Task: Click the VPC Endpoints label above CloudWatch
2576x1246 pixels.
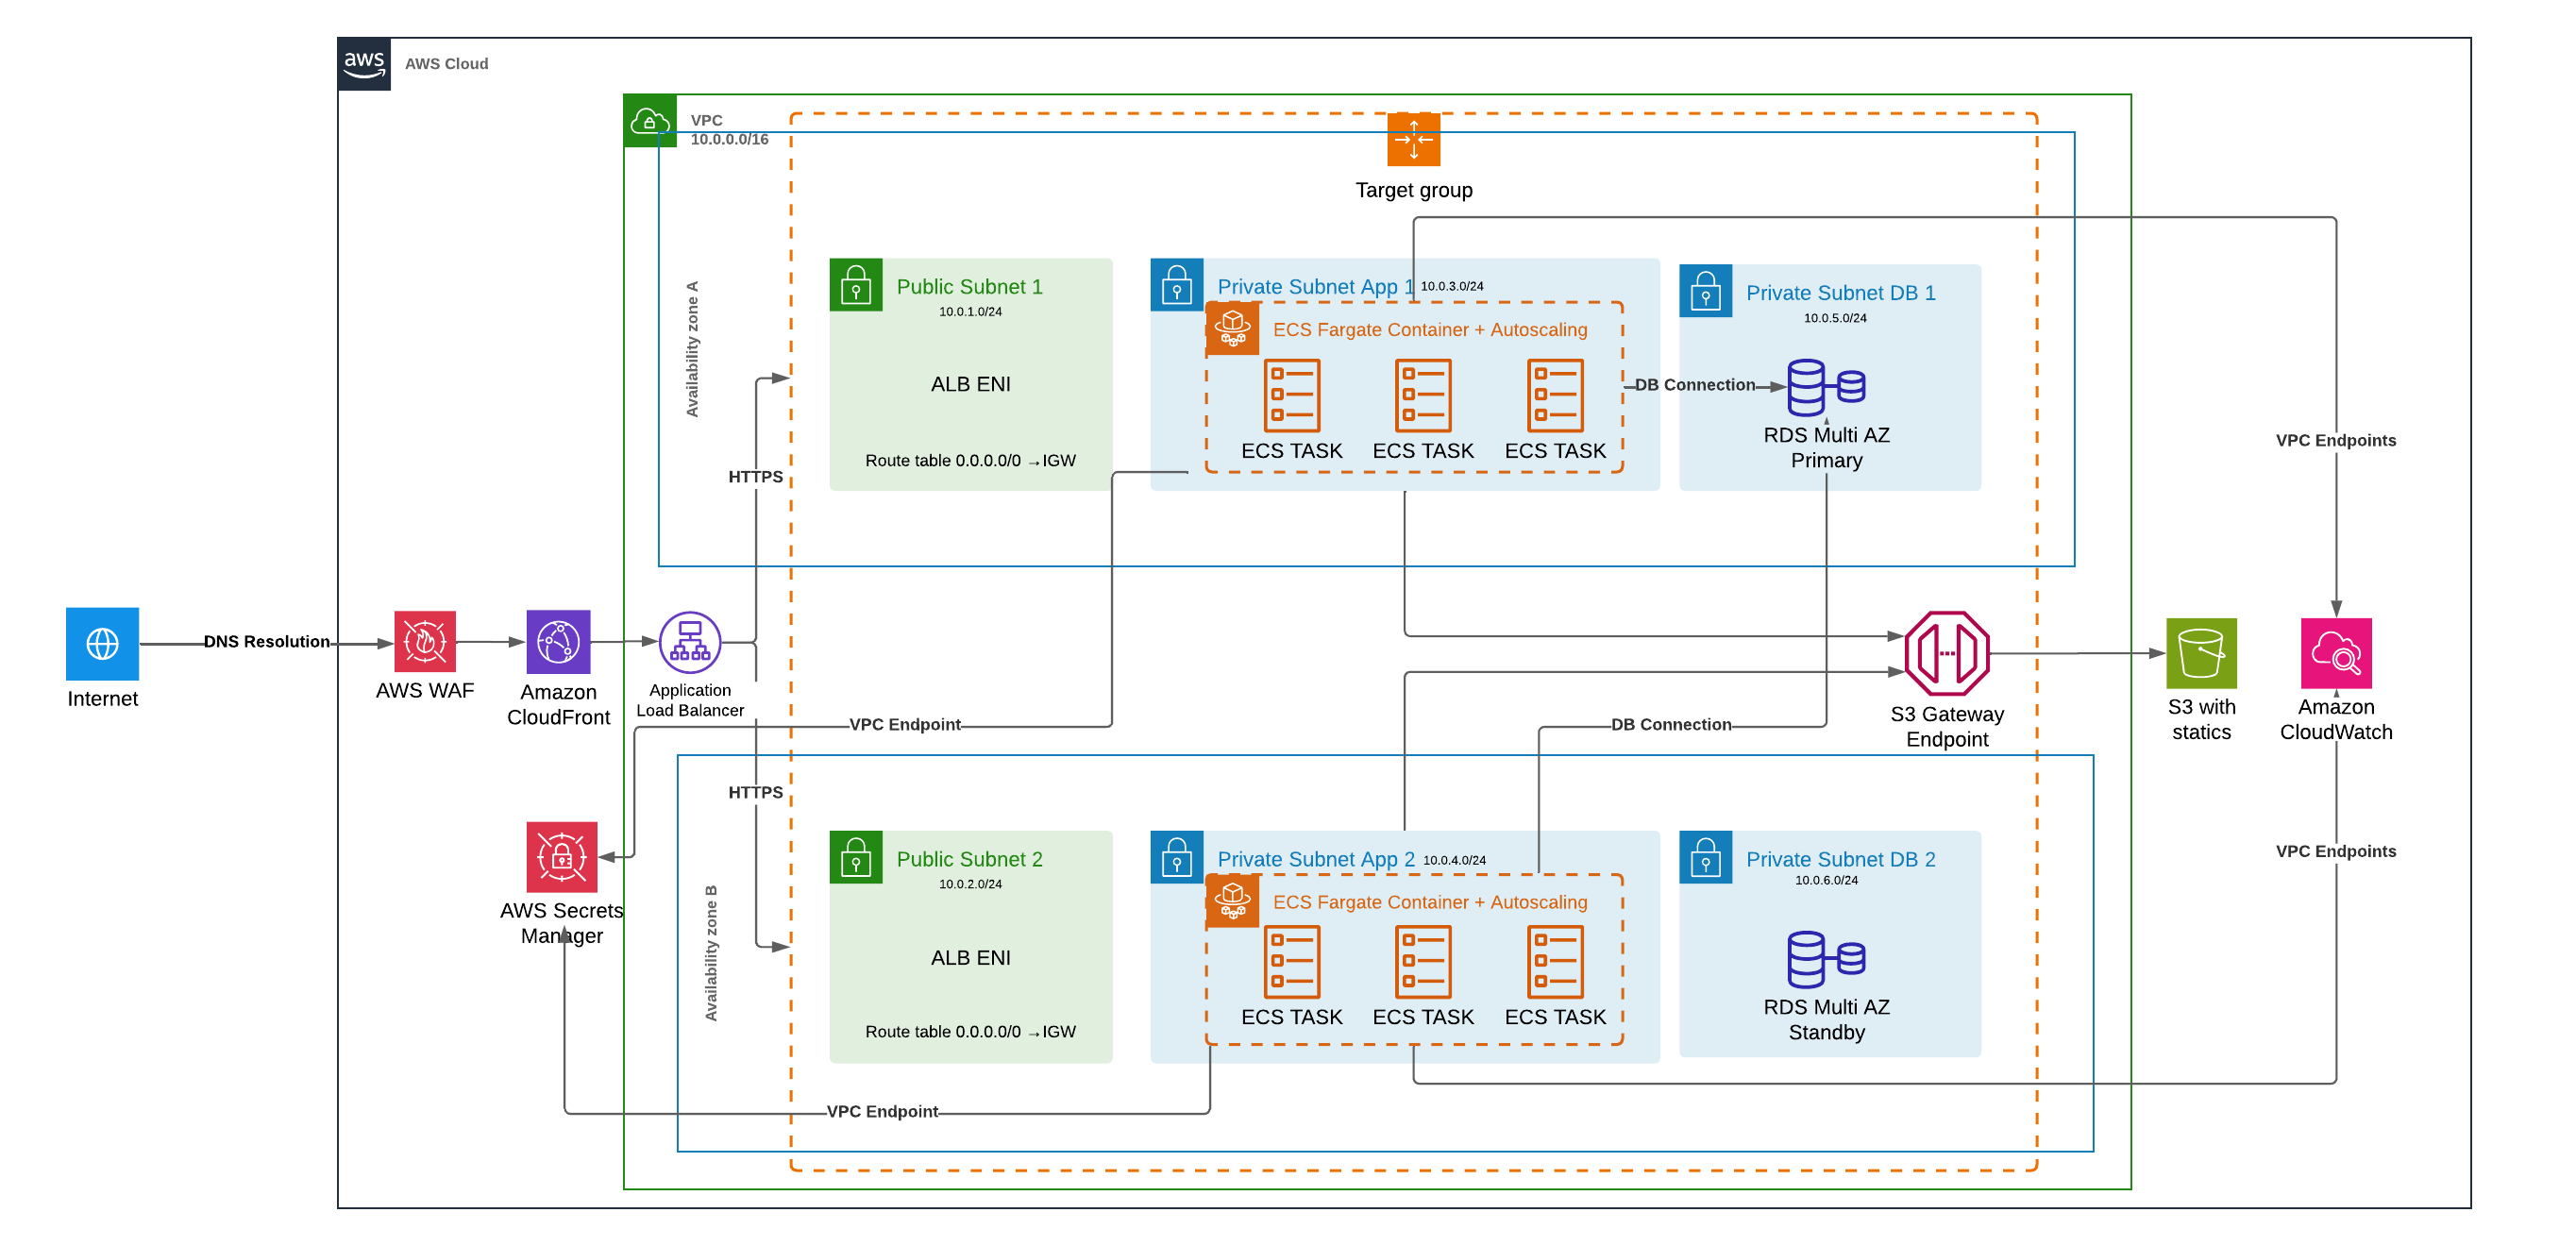Action: (x=2336, y=441)
